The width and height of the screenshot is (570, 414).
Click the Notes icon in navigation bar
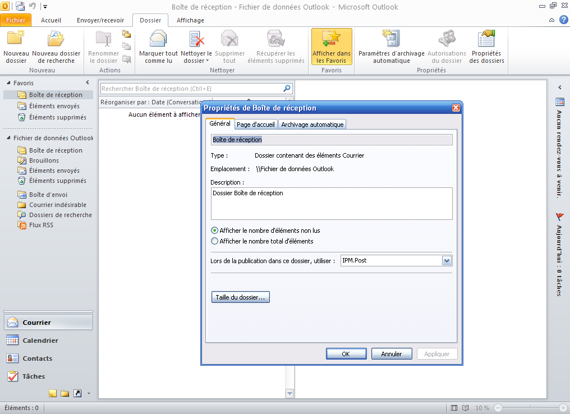click(53, 393)
